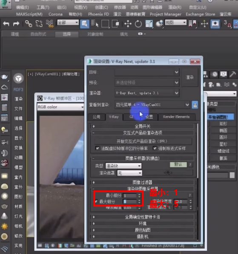238x254 pixels.
Task: Click the Max subdivs value field
Action: click(130, 201)
